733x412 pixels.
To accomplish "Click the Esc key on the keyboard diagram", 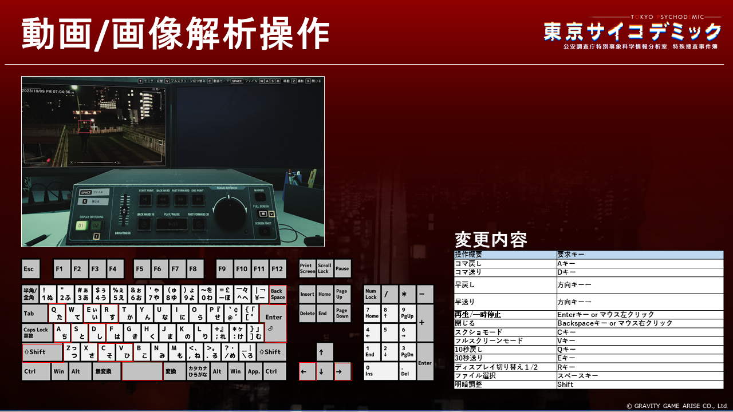I will [x=31, y=269].
